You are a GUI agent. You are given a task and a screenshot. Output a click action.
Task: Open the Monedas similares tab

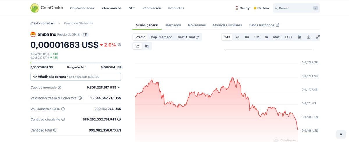click(227, 25)
